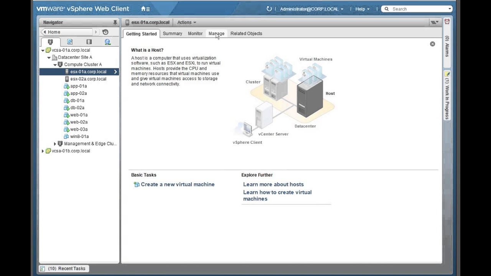Select db-01a in the tree
This screenshot has width=491, height=276.
point(77,101)
